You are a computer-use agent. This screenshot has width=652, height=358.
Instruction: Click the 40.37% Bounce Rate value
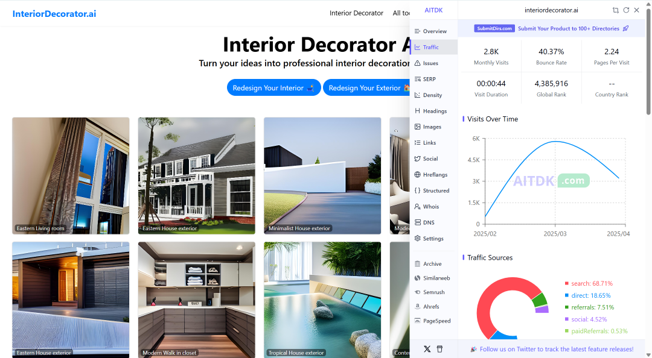coord(551,51)
